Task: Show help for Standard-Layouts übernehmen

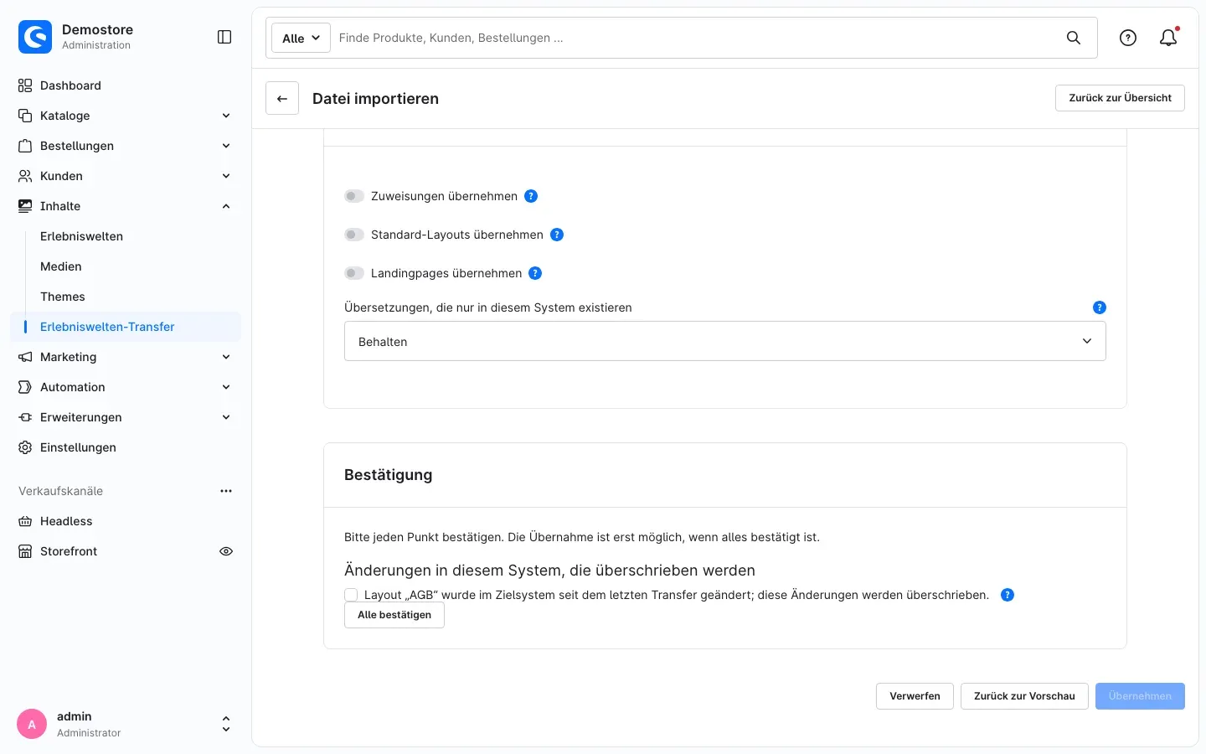Action: (557, 235)
